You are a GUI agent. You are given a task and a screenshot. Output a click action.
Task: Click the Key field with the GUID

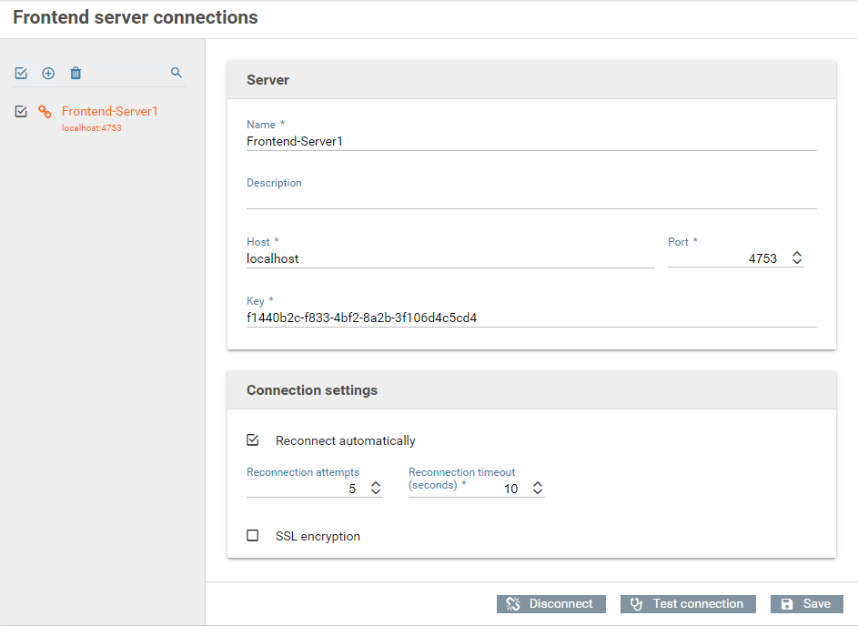[x=530, y=318]
